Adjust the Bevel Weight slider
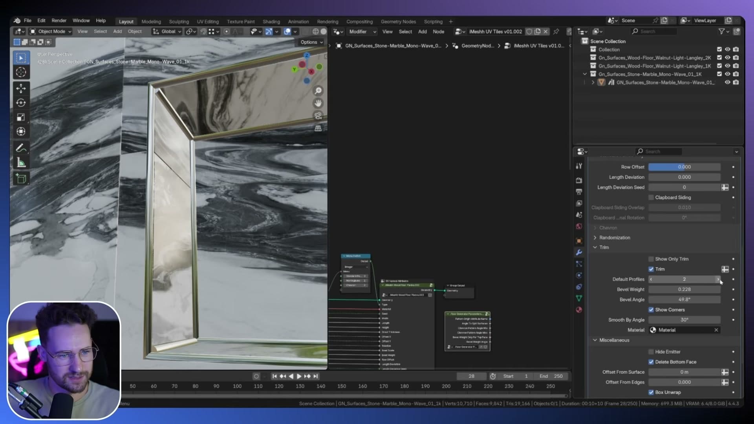Image resolution: width=754 pixels, height=424 pixels. [x=684, y=289]
